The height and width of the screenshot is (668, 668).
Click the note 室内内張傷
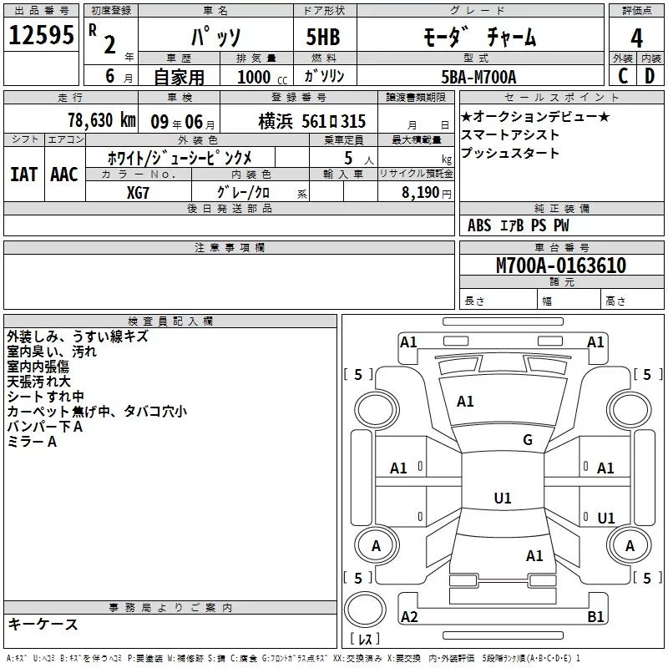point(38,367)
